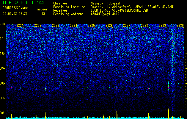Click the 2228 time marker
This screenshot has height=119, width=187.
pos(144,25)
